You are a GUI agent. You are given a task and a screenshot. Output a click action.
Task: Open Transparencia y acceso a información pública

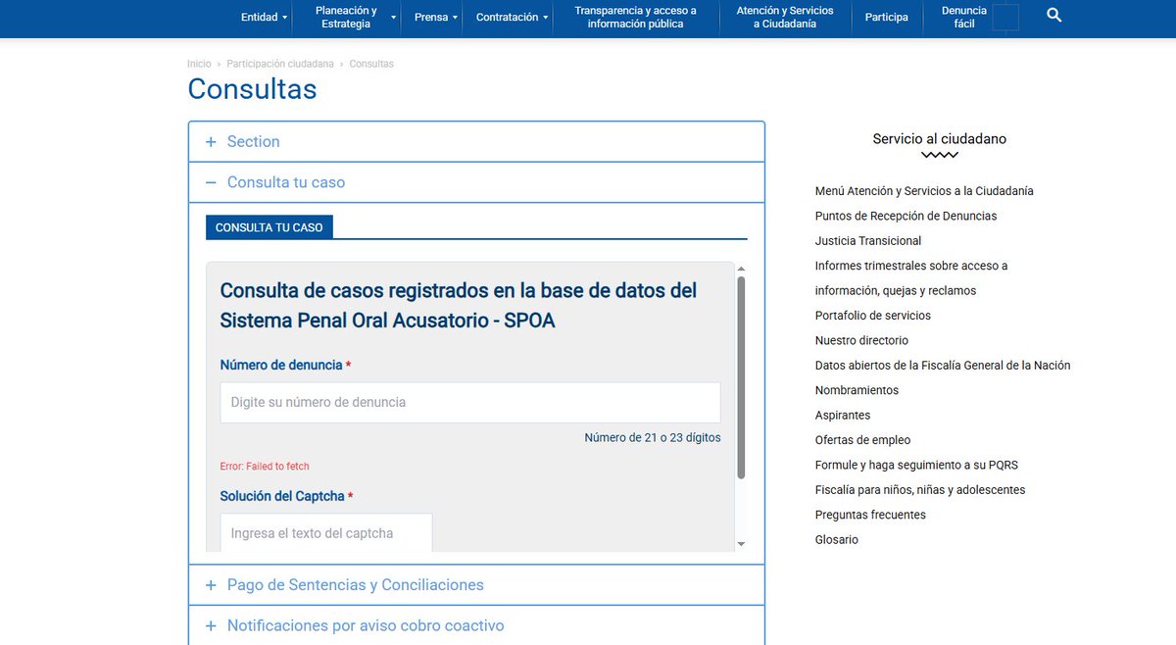[x=635, y=17]
